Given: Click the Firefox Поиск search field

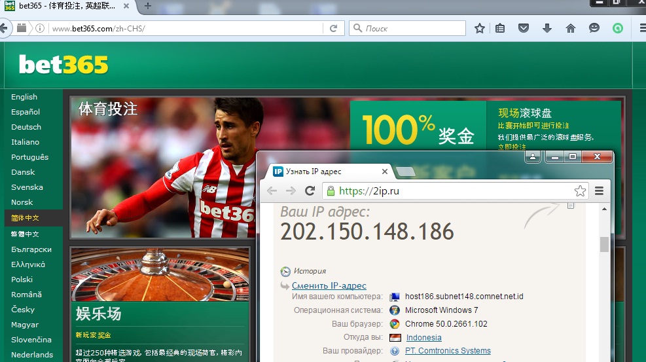Looking at the screenshot, I should 408,28.
